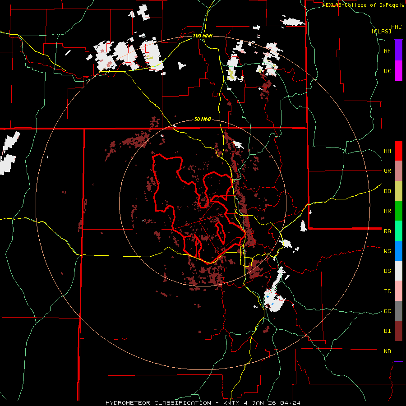Click the red HA color swatch
Image resolution: width=406 pixels, height=406 pixels.
pyautogui.click(x=398, y=151)
